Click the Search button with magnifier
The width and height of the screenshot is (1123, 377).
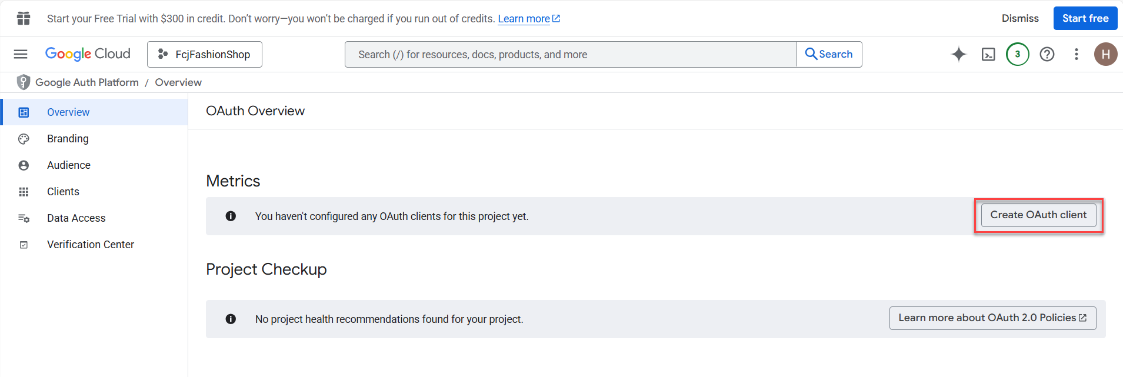(829, 54)
